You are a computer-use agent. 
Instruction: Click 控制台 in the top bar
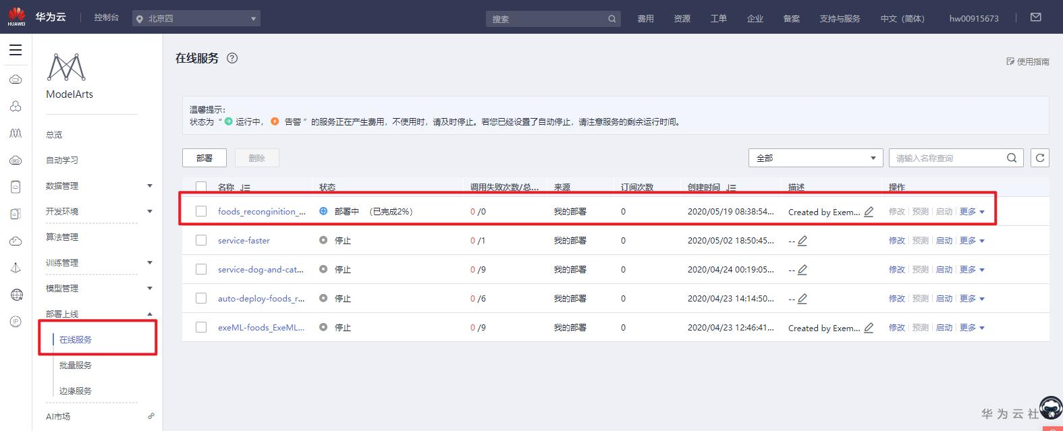[107, 18]
